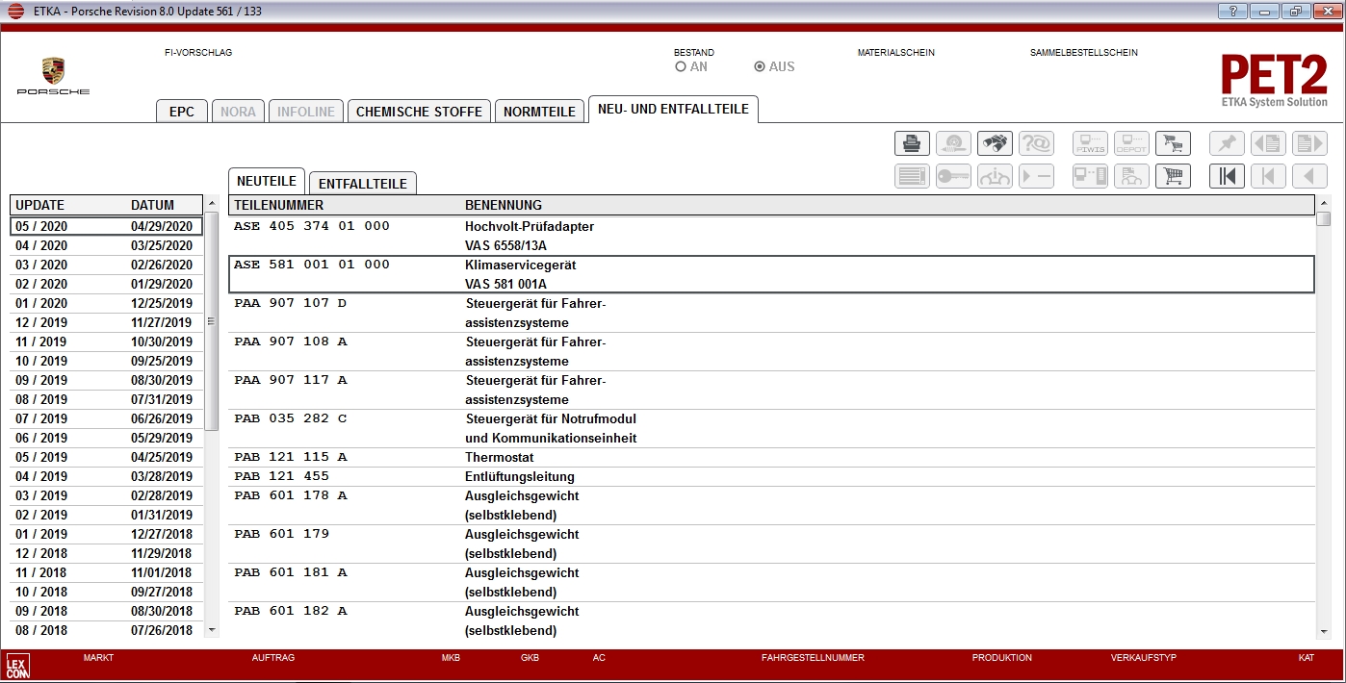Select part PAB 601 182 A

pyautogui.click(x=771, y=620)
